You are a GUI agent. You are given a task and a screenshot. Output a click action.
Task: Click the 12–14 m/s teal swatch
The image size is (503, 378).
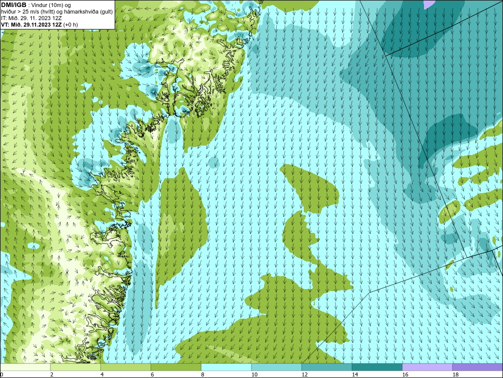click(326, 367)
